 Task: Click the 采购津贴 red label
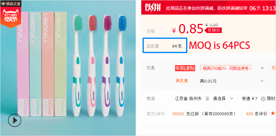pos(185,68)
